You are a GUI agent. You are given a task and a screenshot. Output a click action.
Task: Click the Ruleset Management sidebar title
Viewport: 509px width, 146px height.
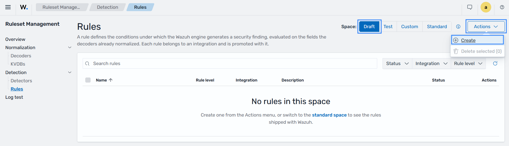32,24
